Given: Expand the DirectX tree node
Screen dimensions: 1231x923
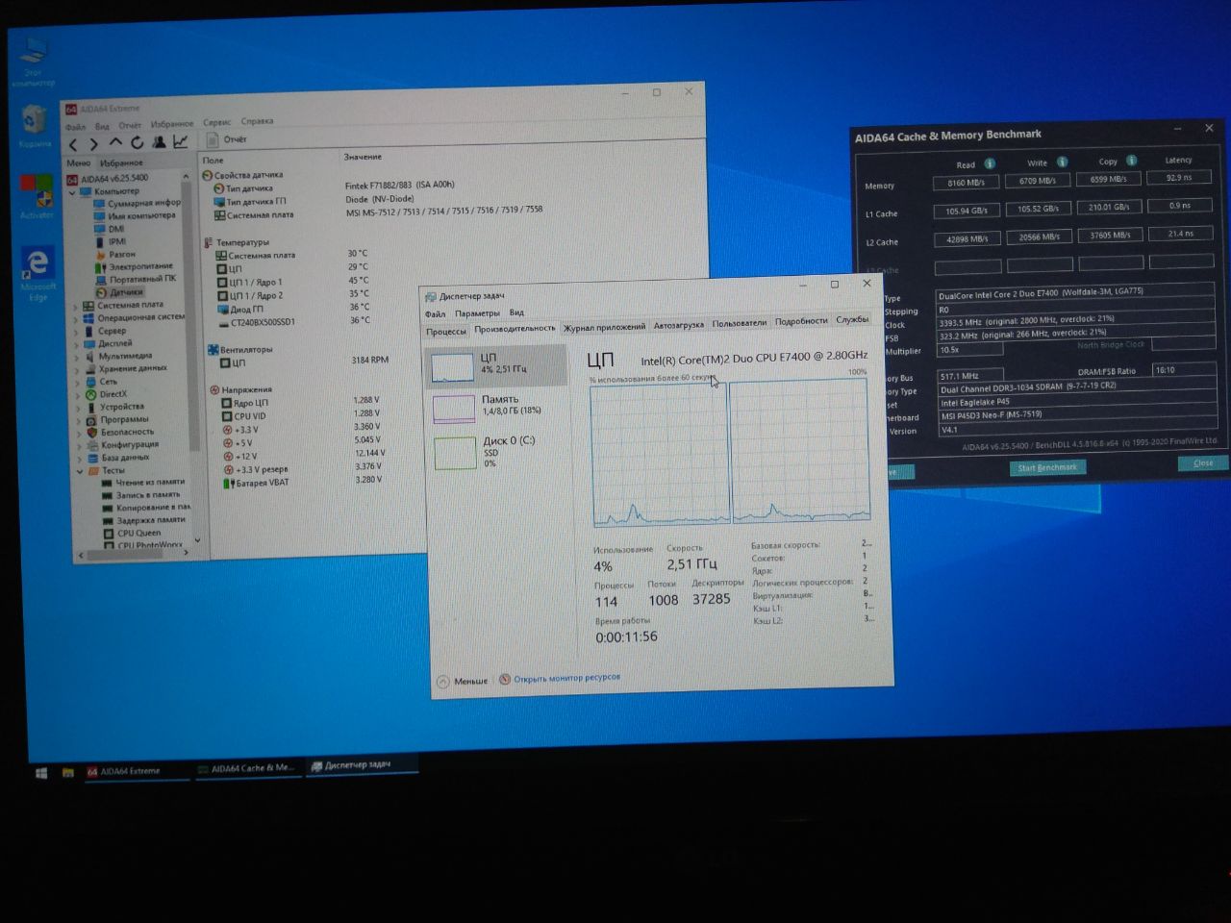Looking at the screenshot, I should [x=78, y=395].
